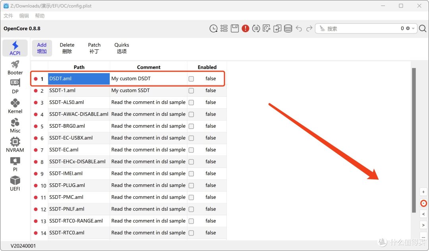
Task: Enable the SSDT-PLUG.aml checkbox
Action: pos(191,185)
